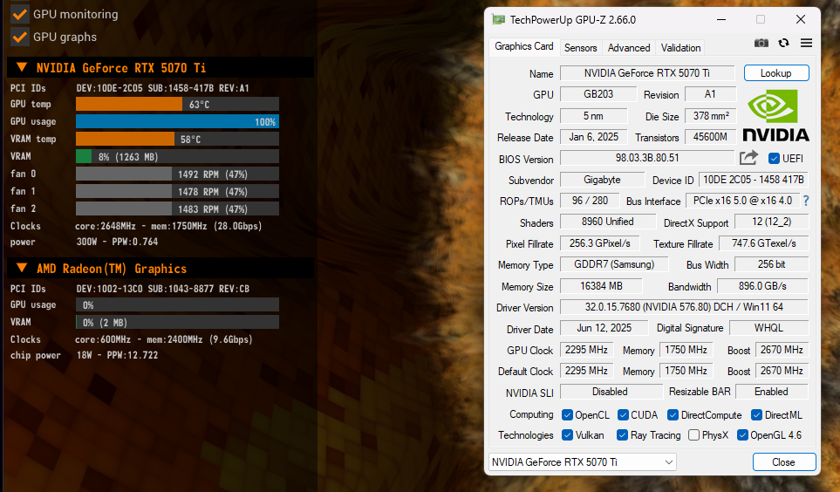Click the BIOS Version field 98.03.3B.80.51
Screen dimensions: 840x492
(x=647, y=158)
